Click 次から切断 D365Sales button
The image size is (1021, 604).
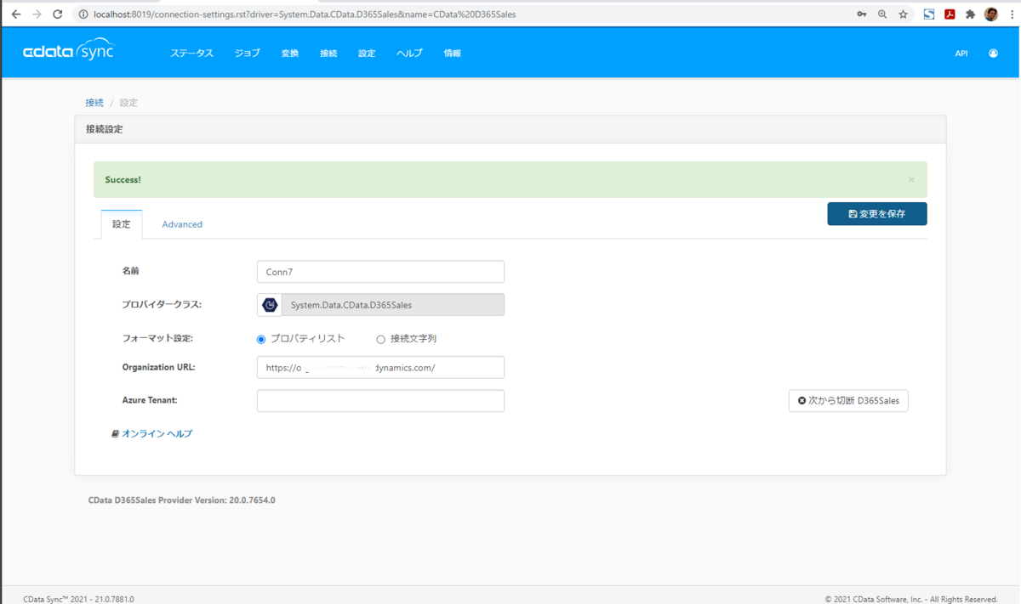(x=848, y=400)
